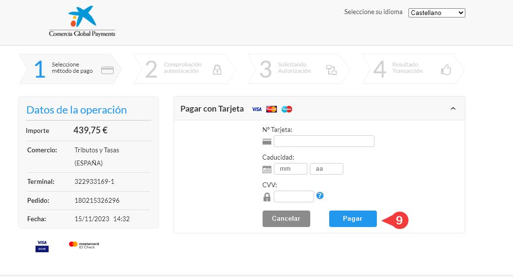Click the CVV help question mark icon
This screenshot has width=513, height=277.
pos(319,196)
